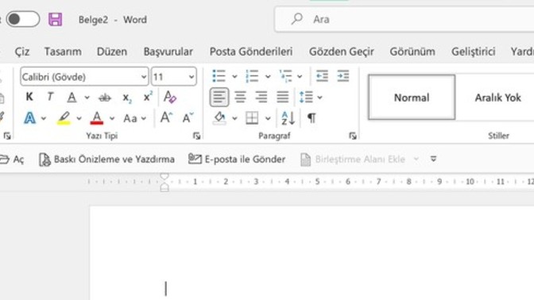Open Text Effects dropdown arrow
Image resolution: width=534 pixels, height=300 pixels.
pyautogui.click(x=44, y=119)
